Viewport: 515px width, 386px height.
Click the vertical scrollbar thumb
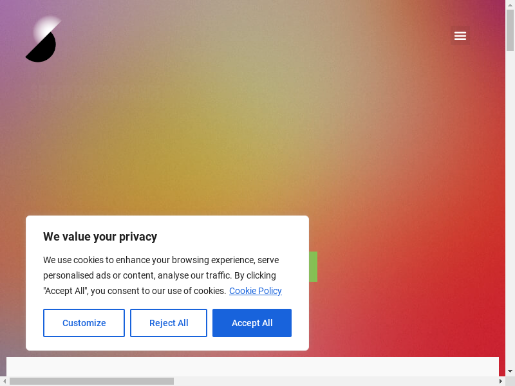(x=510, y=30)
